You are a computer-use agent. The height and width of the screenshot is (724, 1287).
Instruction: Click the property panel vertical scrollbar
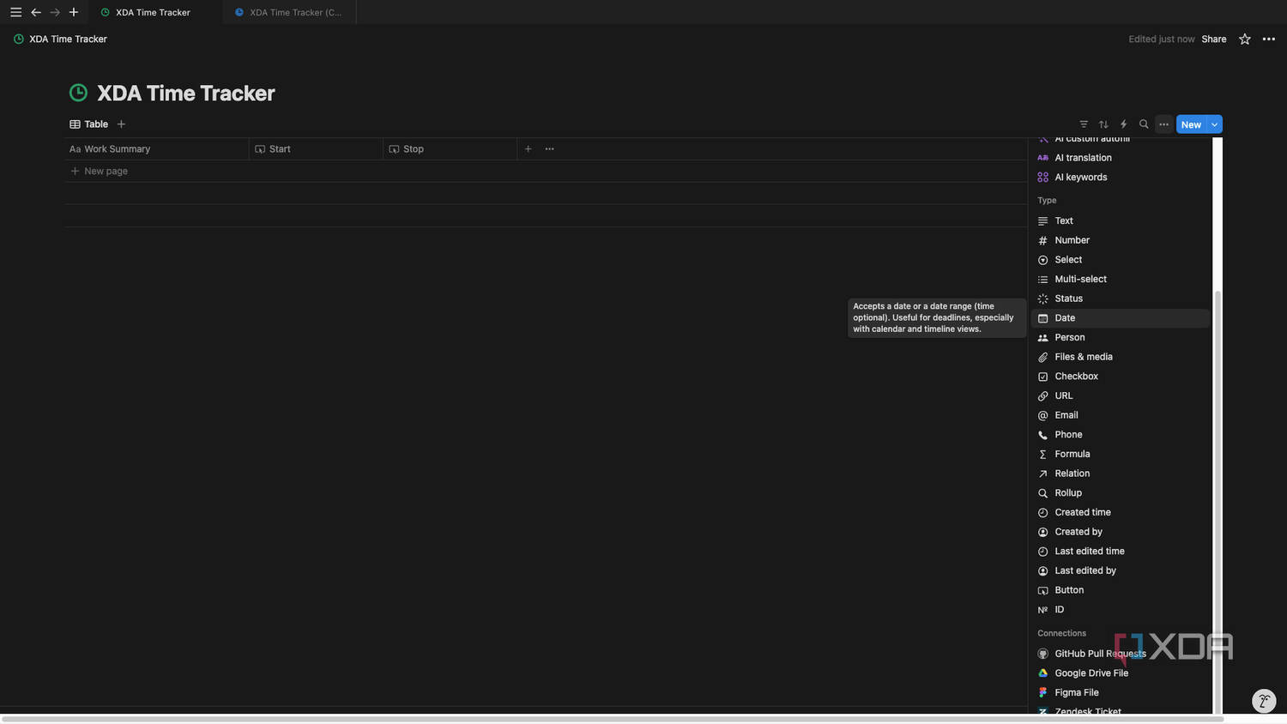(1218, 502)
